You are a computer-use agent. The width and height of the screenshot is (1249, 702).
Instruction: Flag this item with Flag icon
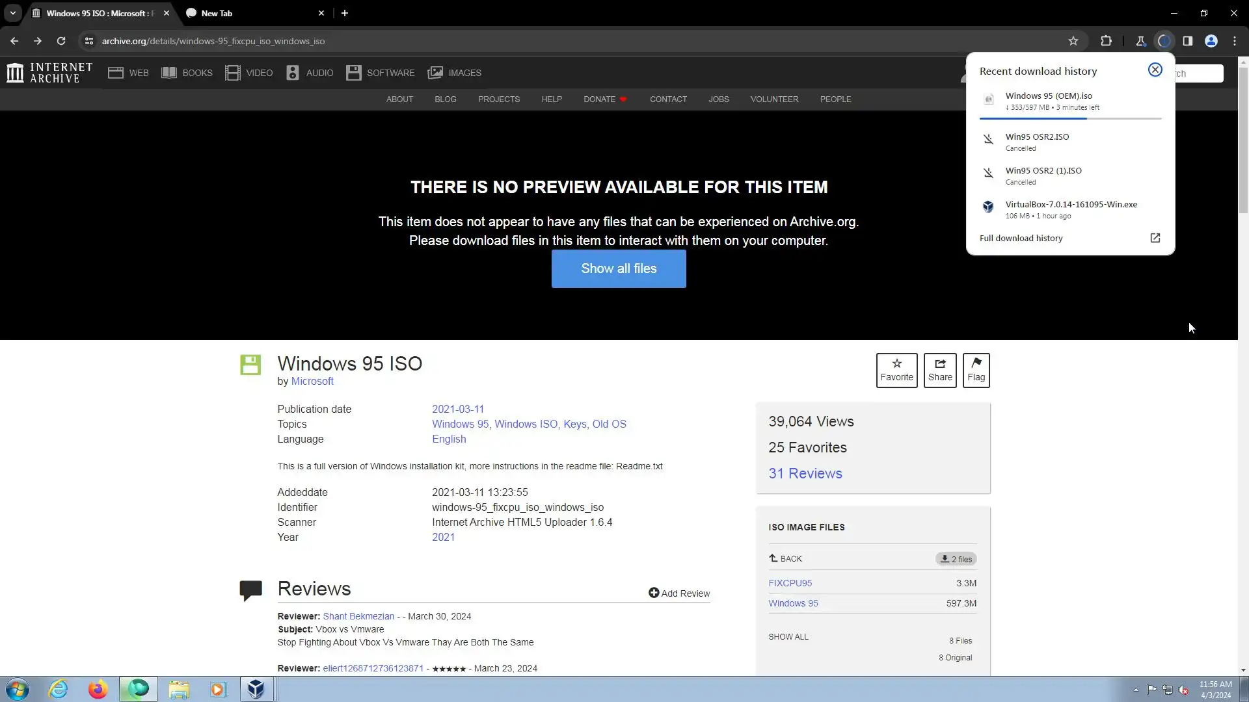(x=976, y=370)
